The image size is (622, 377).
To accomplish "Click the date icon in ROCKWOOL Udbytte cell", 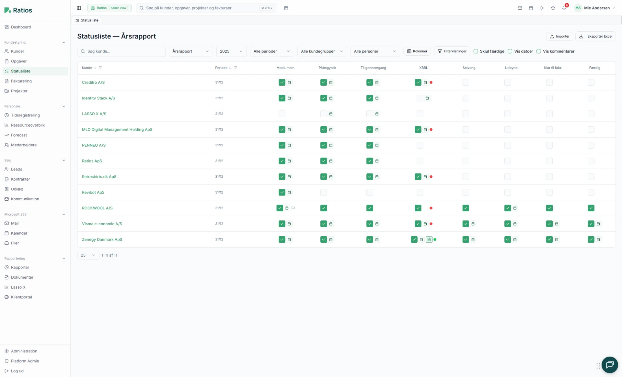I will coord(515,208).
